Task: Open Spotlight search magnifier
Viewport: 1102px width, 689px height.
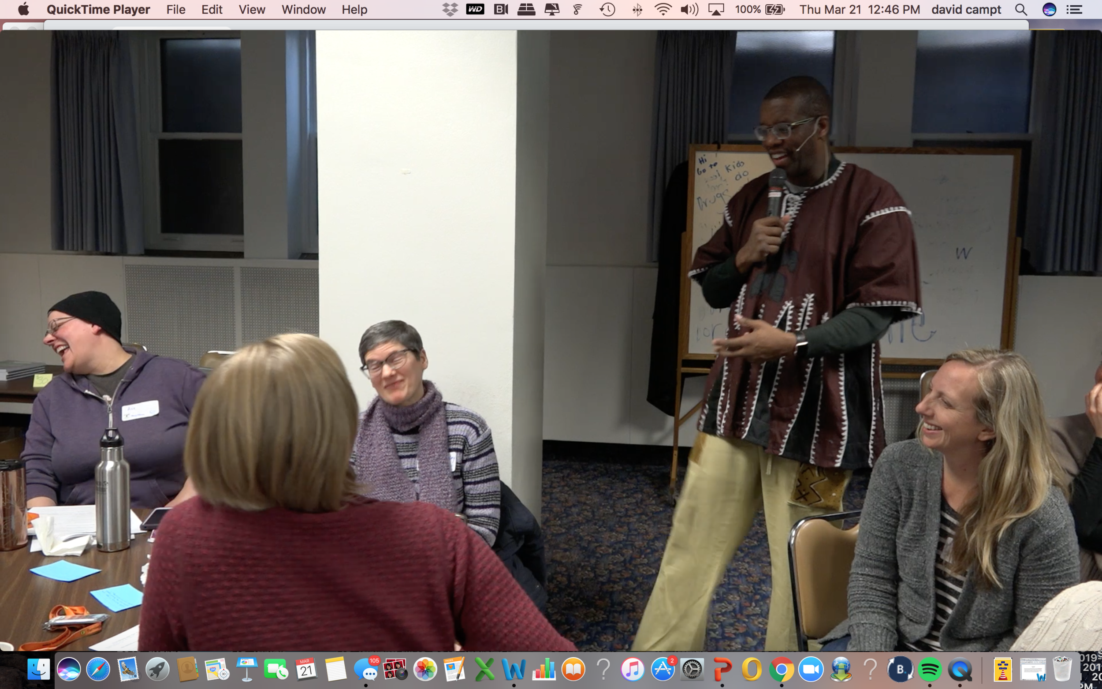Action: (1021, 9)
